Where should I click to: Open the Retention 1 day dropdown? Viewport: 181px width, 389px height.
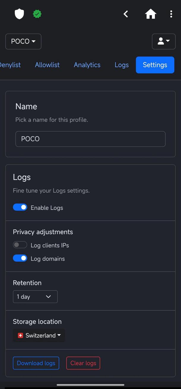[35, 297]
